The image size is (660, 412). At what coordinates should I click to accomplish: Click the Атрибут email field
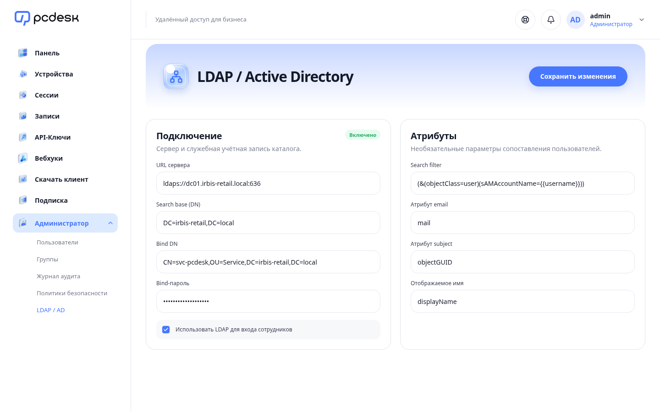[522, 222]
